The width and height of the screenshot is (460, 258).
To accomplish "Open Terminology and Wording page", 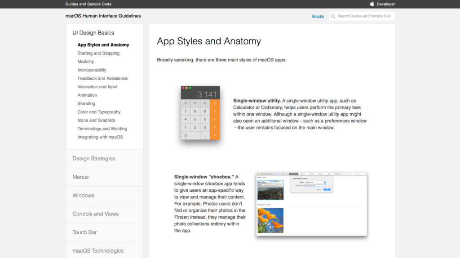I will 102,129.
